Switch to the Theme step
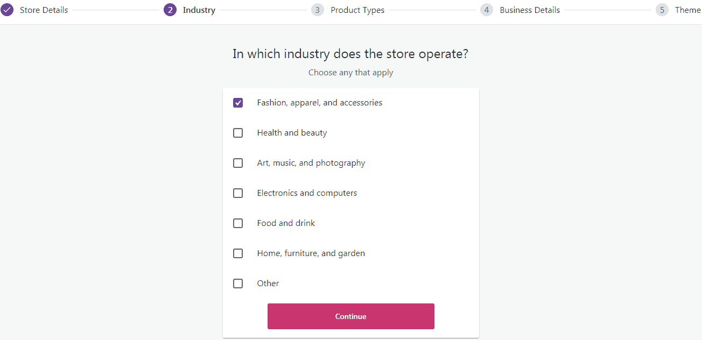Screen dimensions: 702x340 click(687, 10)
